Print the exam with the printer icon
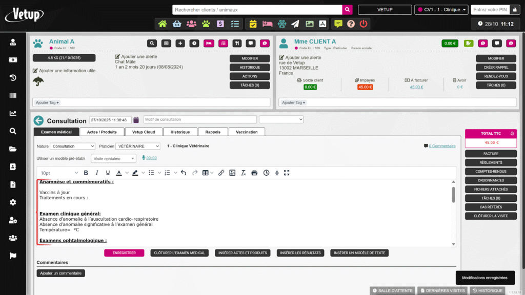The image size is (525, 295). 255,173
